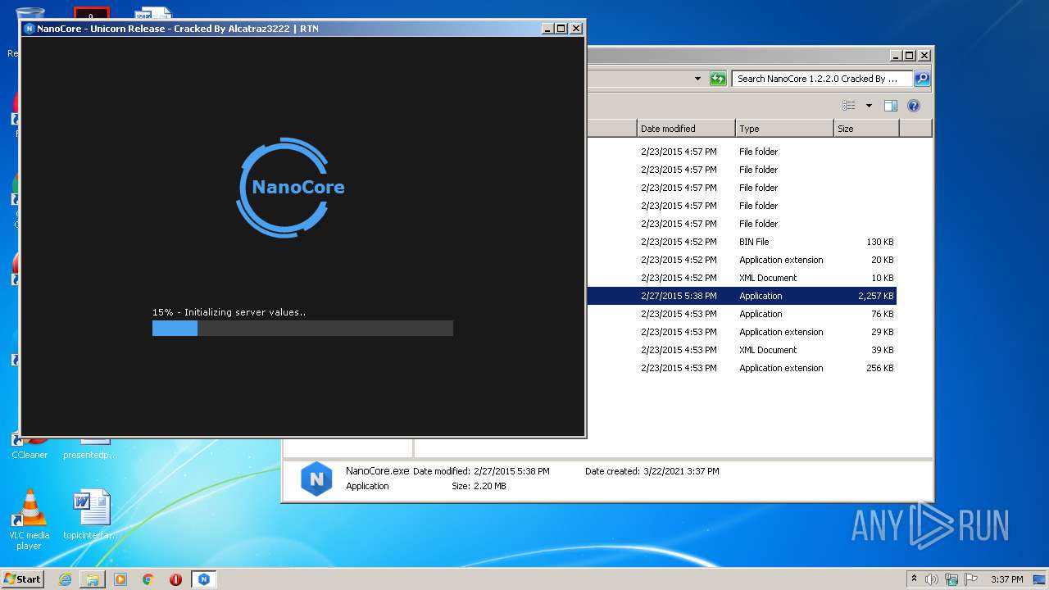Screen dimensions: 1049x590
Task: Sort files by the Size column header
Action: (866, 129)
